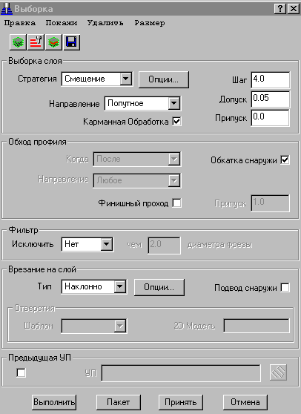Uncheck the Обкатка снаружи checkbox

pyautogui.click(x=285, y=160)
